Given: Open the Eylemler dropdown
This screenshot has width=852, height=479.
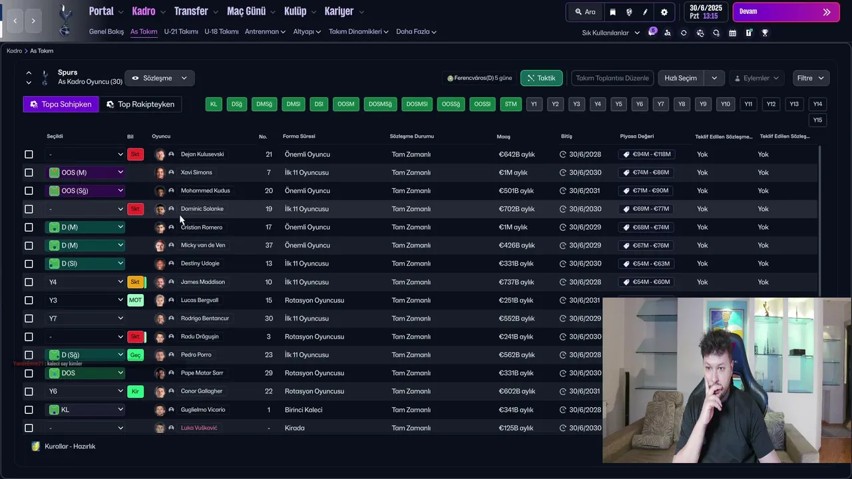Looking at the screenshot, I should click(757, 78).
